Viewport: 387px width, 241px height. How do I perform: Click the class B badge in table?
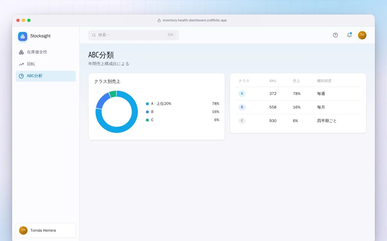(242, 107)
